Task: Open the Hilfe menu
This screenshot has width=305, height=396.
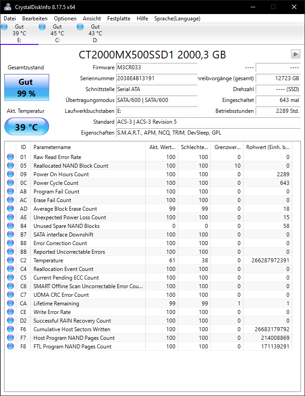Action: (142, 19)
